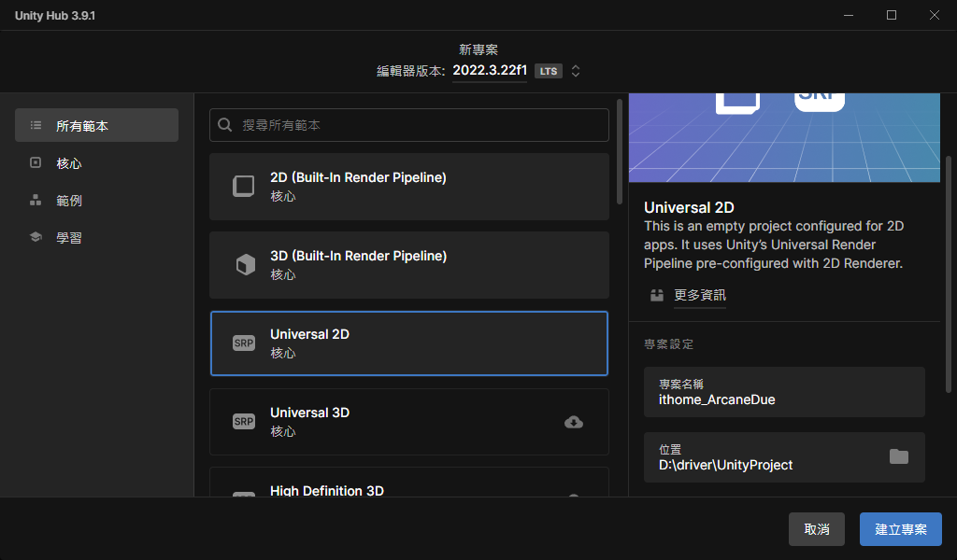957x560 pixels.
Task: Click the list icon beside 所有範本
Action: [36, 125]
